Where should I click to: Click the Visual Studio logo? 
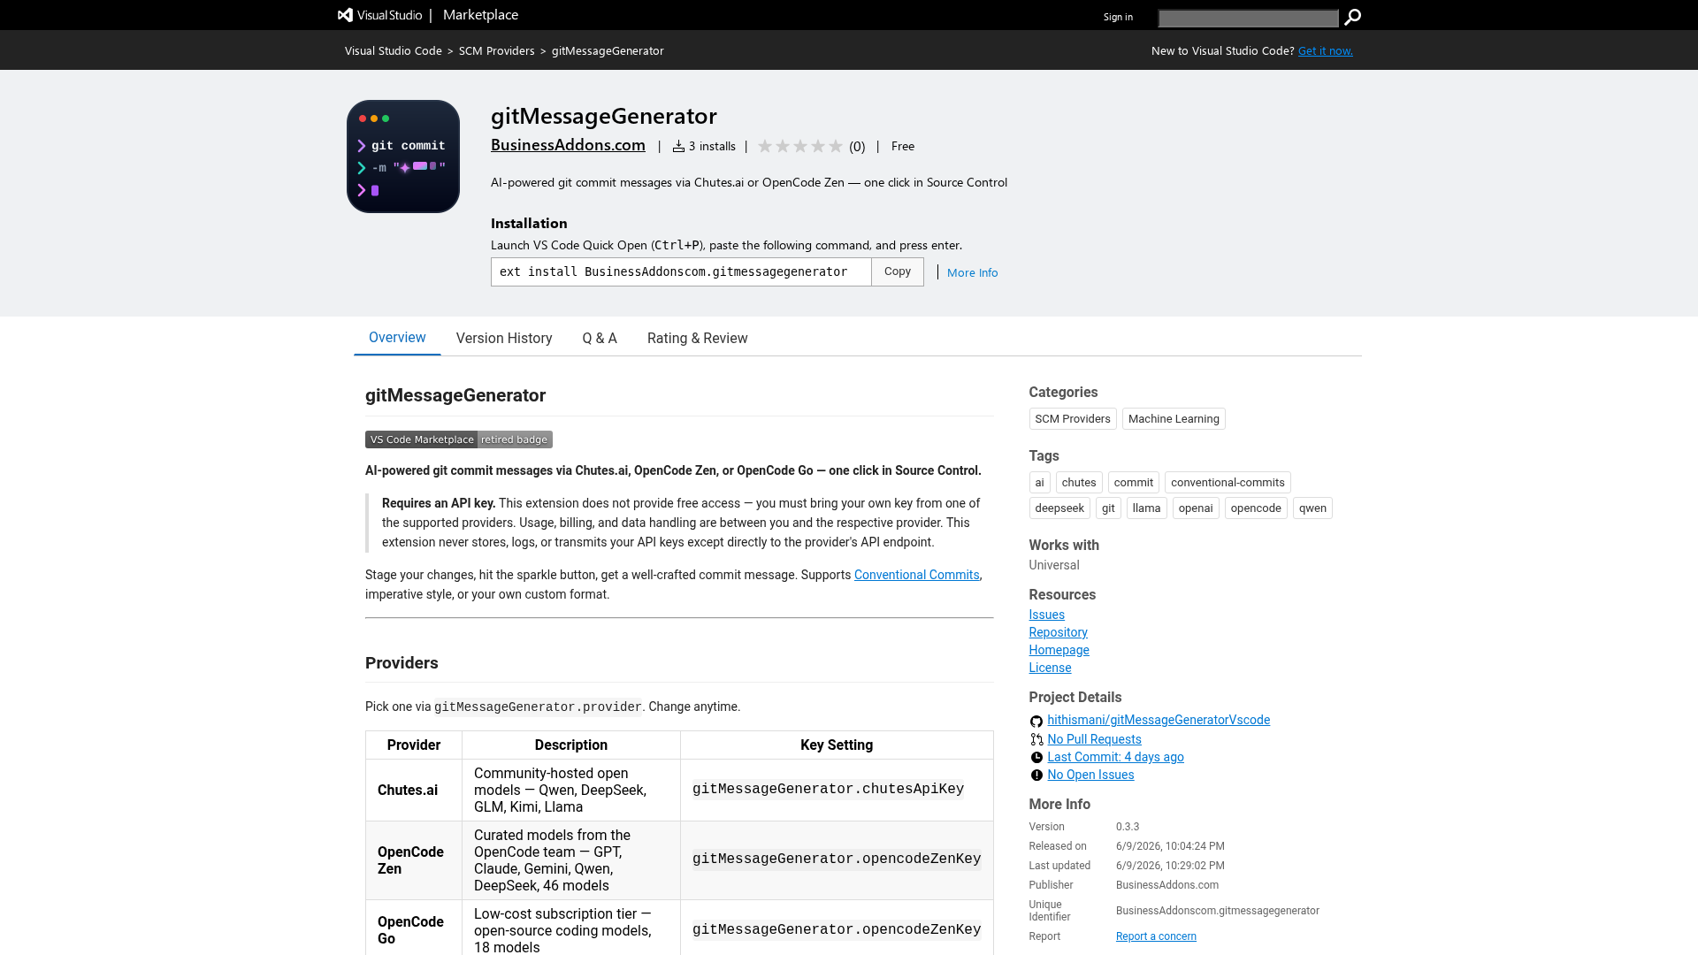pos(380,15)
